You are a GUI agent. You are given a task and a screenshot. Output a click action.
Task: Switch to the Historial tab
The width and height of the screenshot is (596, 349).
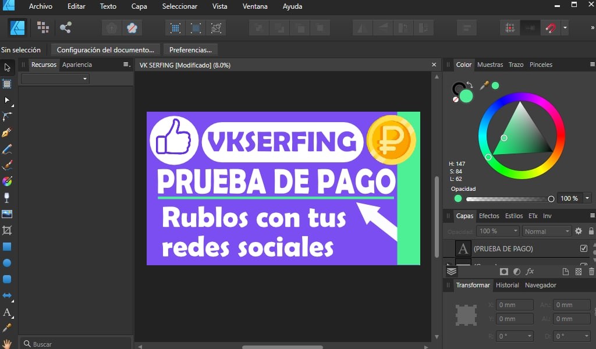pos(507,285)
